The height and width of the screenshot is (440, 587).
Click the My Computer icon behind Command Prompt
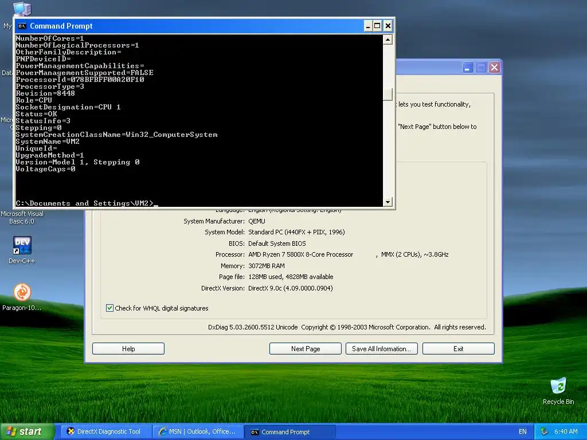(22, 8)
